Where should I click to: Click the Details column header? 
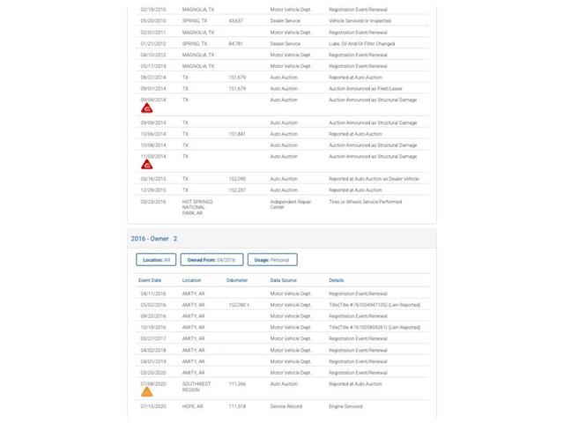[337, 280]
